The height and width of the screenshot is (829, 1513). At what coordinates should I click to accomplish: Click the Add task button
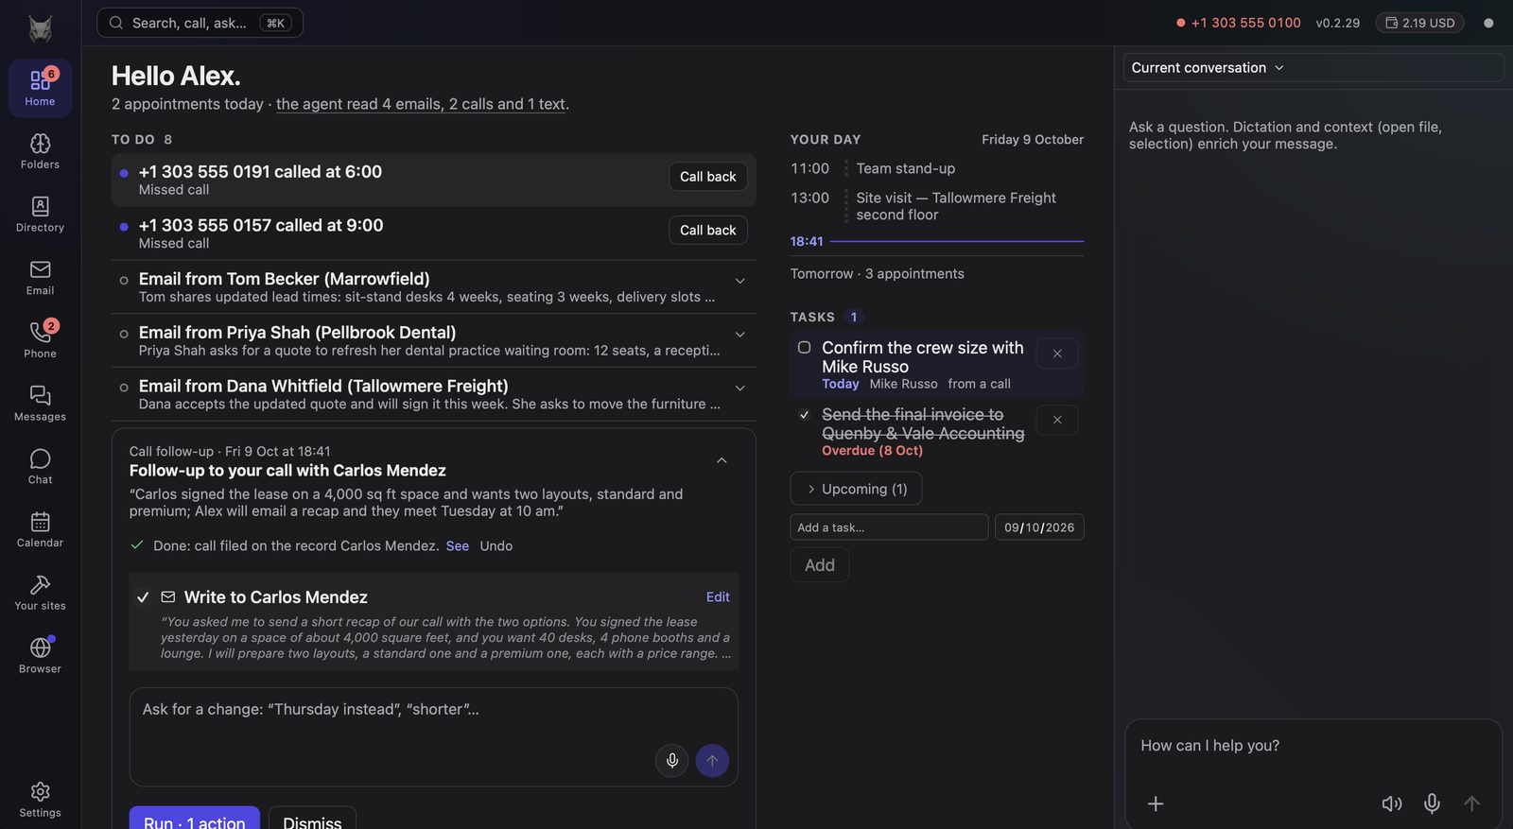click(x=820, y=565)
